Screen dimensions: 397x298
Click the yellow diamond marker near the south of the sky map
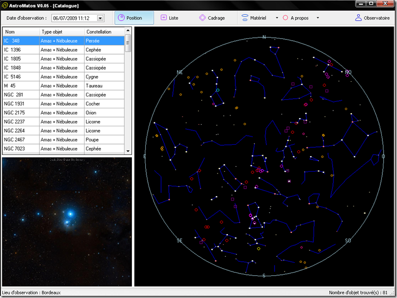259,249
